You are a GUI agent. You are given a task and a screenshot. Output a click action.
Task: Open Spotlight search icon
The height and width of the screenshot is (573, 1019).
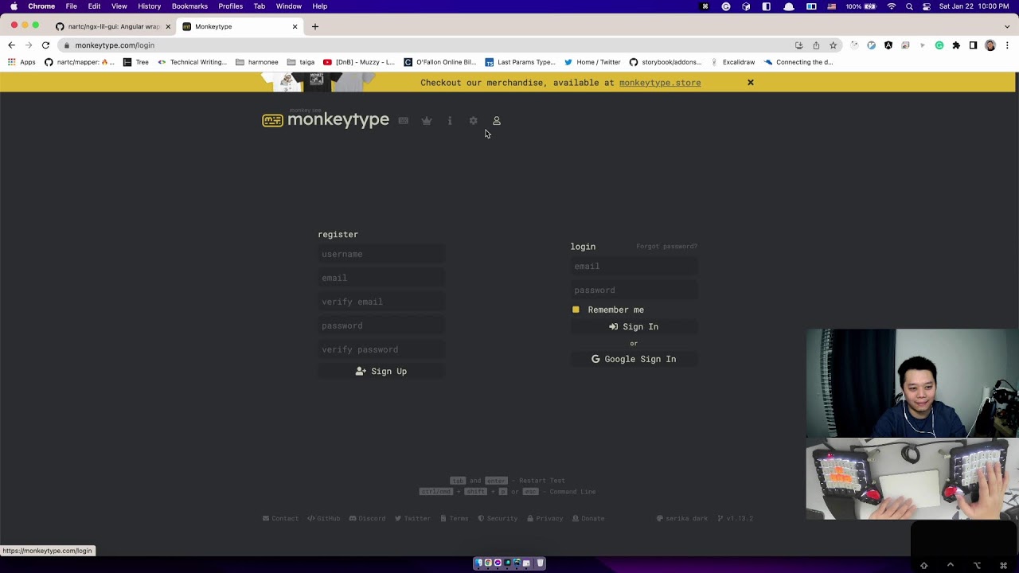909,6
